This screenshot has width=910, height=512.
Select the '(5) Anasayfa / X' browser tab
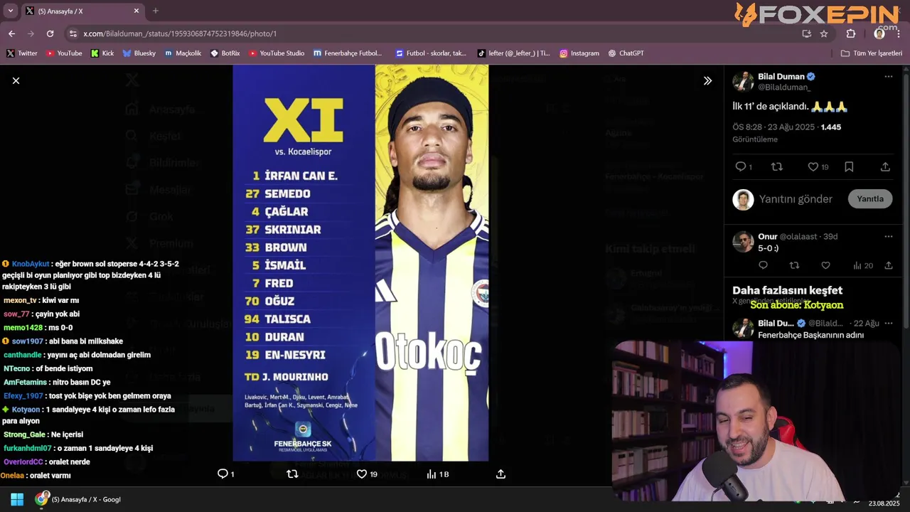pyautogui.click(x=82, y=11)
